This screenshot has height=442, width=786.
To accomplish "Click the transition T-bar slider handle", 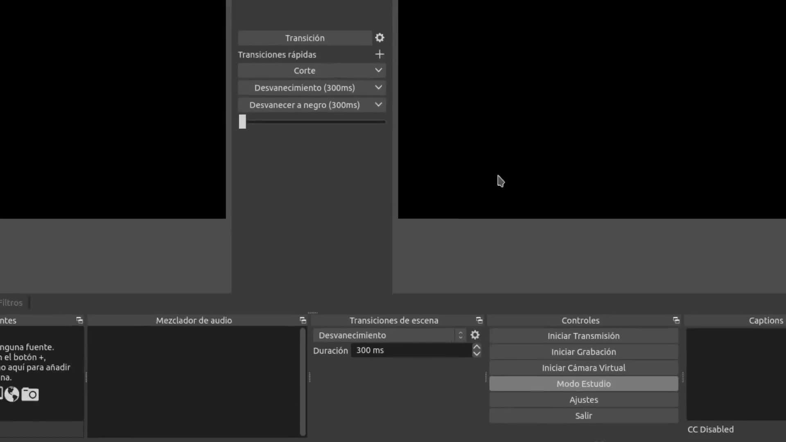I will 242,122.
